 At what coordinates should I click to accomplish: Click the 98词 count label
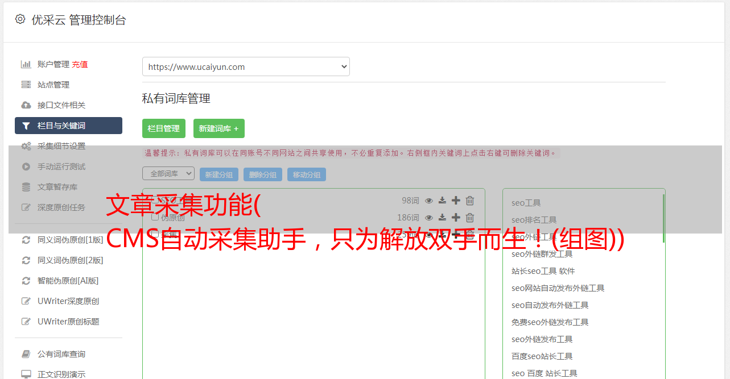pos(410,201)
